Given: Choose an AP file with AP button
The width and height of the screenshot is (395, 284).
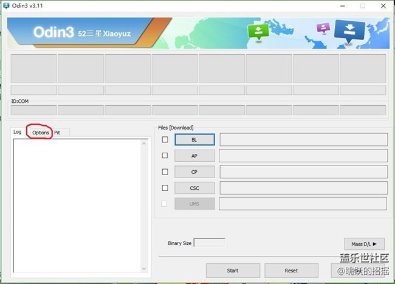Looking at the screenshot, I should pyautogui.click(x=194, y=156).
